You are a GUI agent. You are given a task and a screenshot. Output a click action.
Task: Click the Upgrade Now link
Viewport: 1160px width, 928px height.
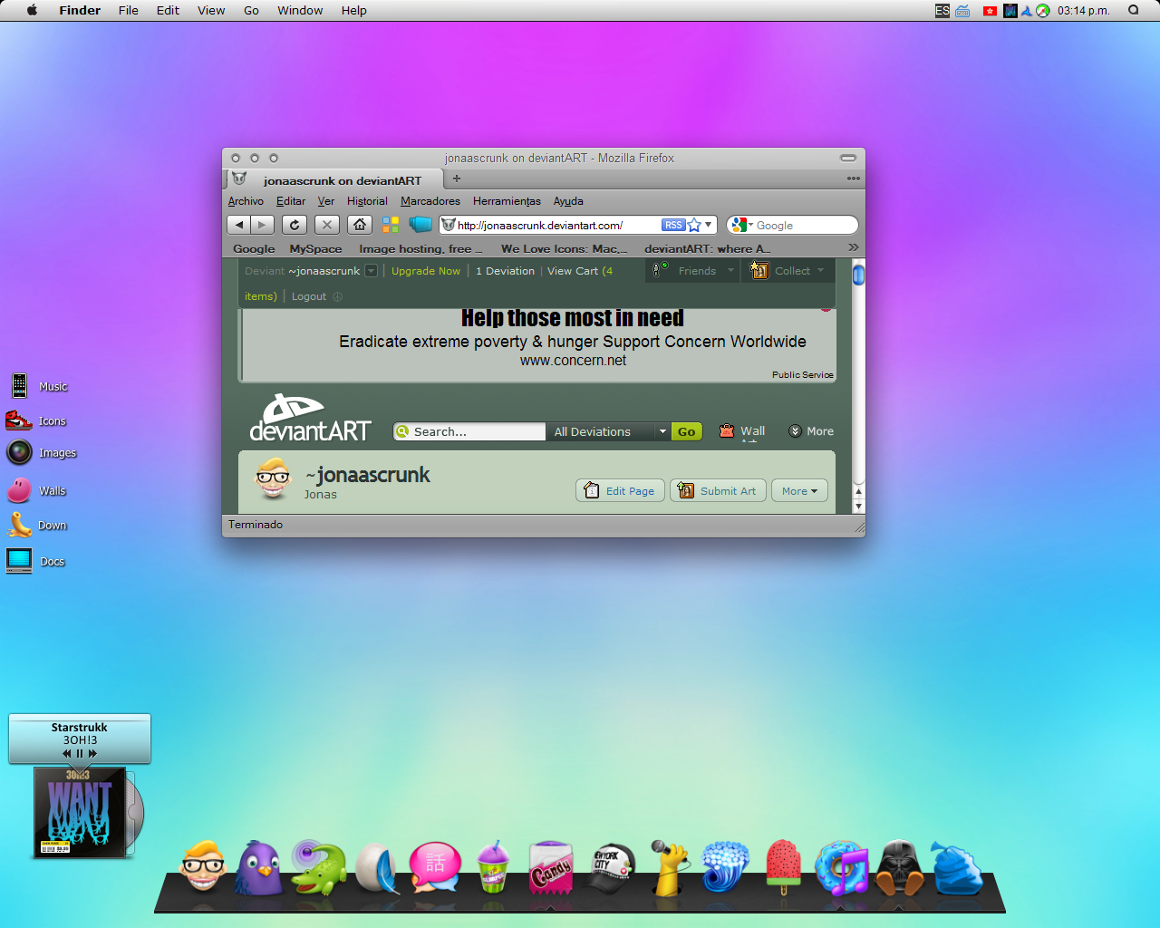click(x=426, y=271)
